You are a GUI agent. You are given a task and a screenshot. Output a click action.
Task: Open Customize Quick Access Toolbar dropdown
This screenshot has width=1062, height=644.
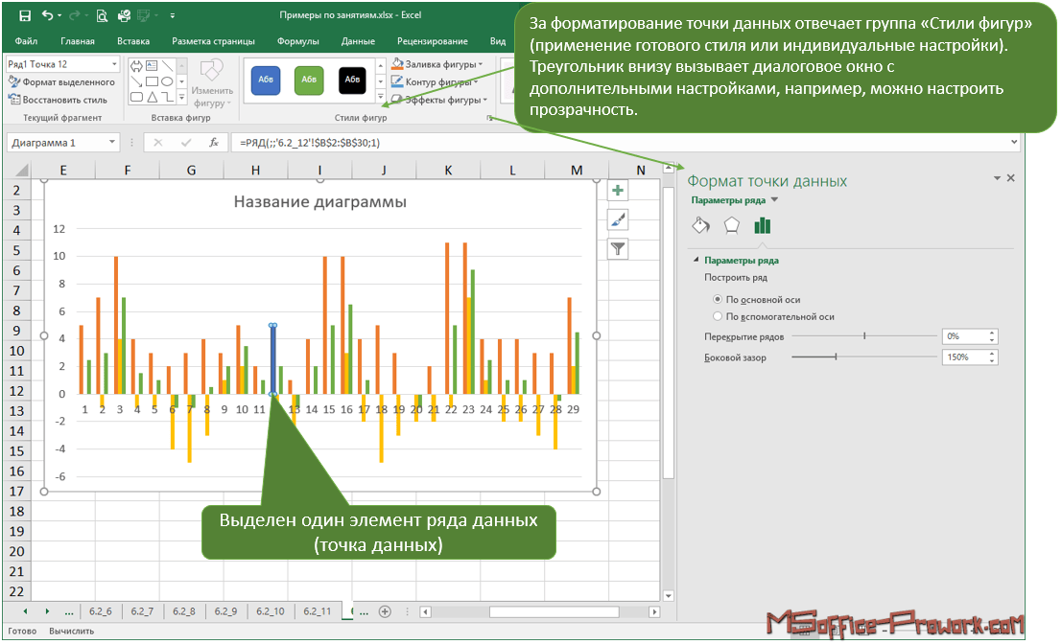click(x=172, y=15)
